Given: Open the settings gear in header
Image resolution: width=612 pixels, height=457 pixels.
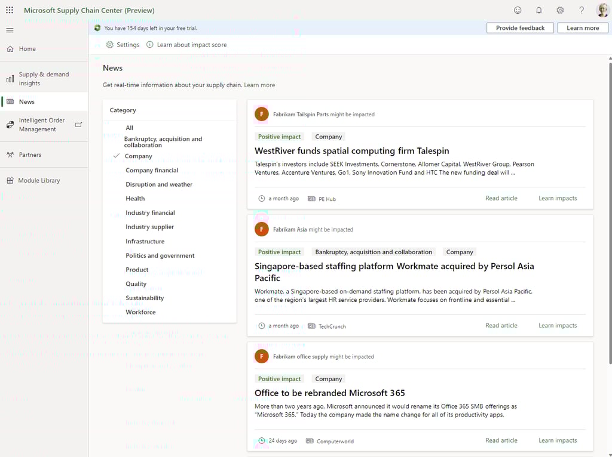Looking at the screenshot, I should (x=560, y=10).
